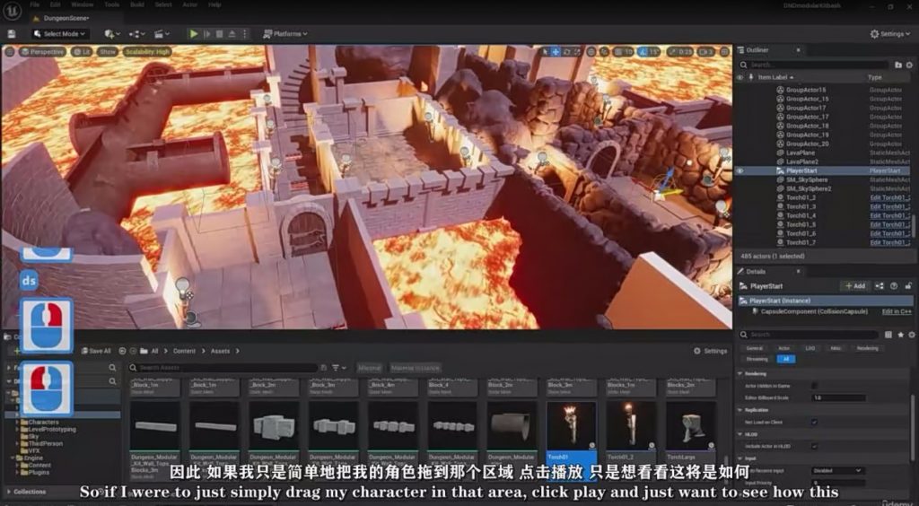Click the save level disk icon
The height and width of the screenshot is (506, 919).
12,34
